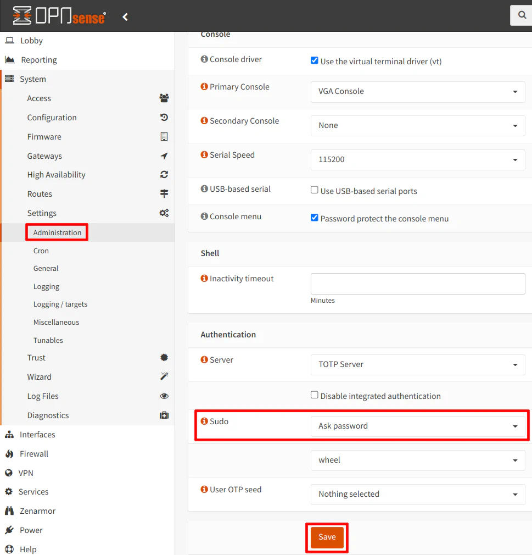
Task: Click the Help lifebuoy icon
Action: (x=9, y=549)
